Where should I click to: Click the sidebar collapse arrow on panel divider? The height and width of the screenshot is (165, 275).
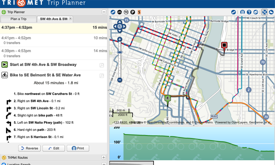(x=108, y=90)
